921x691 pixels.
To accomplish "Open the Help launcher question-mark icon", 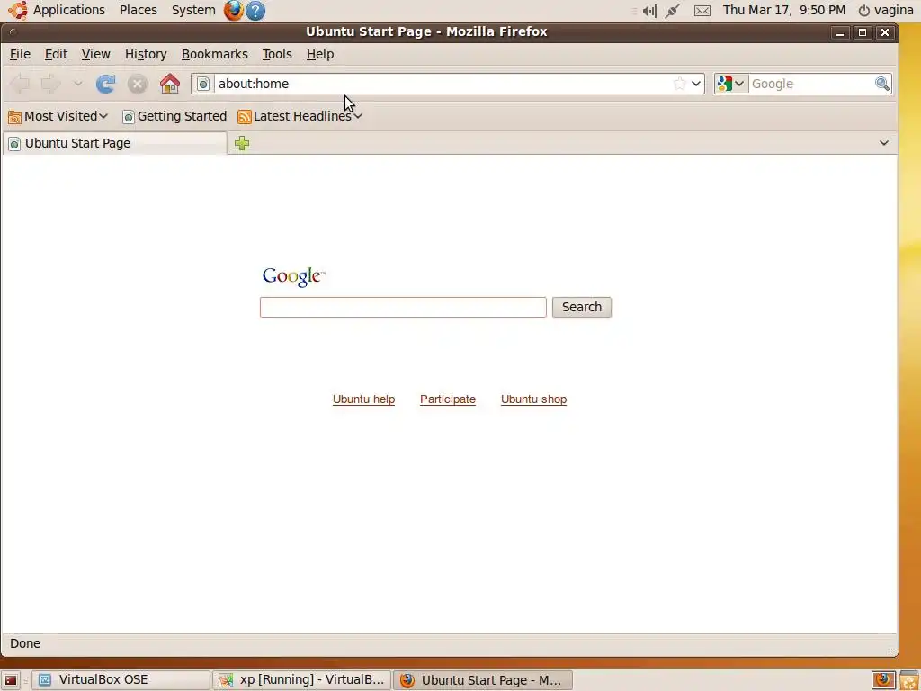I will 255,11.
